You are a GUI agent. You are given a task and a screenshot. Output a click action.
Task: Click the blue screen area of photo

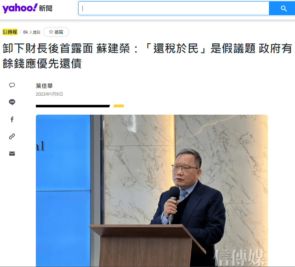[63, 191]
